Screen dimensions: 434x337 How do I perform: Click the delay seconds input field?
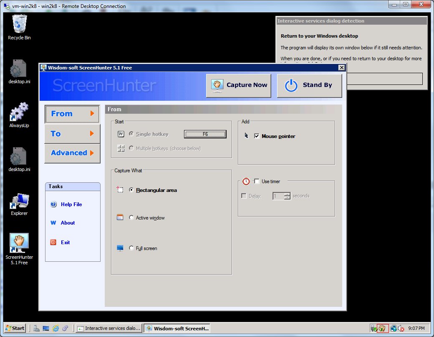[278, 196]
